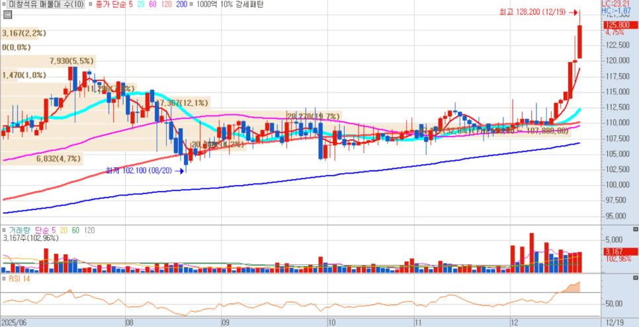Click the 10 month label on time axis
The image size is (639, 327).
pyautogui.click(x=331, y=322)
